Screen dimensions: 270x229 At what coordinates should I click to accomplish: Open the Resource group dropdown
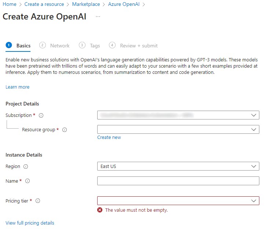coord(178,129)
